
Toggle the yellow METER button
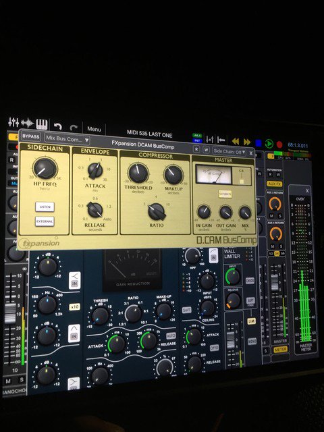(x=281, y=350)
